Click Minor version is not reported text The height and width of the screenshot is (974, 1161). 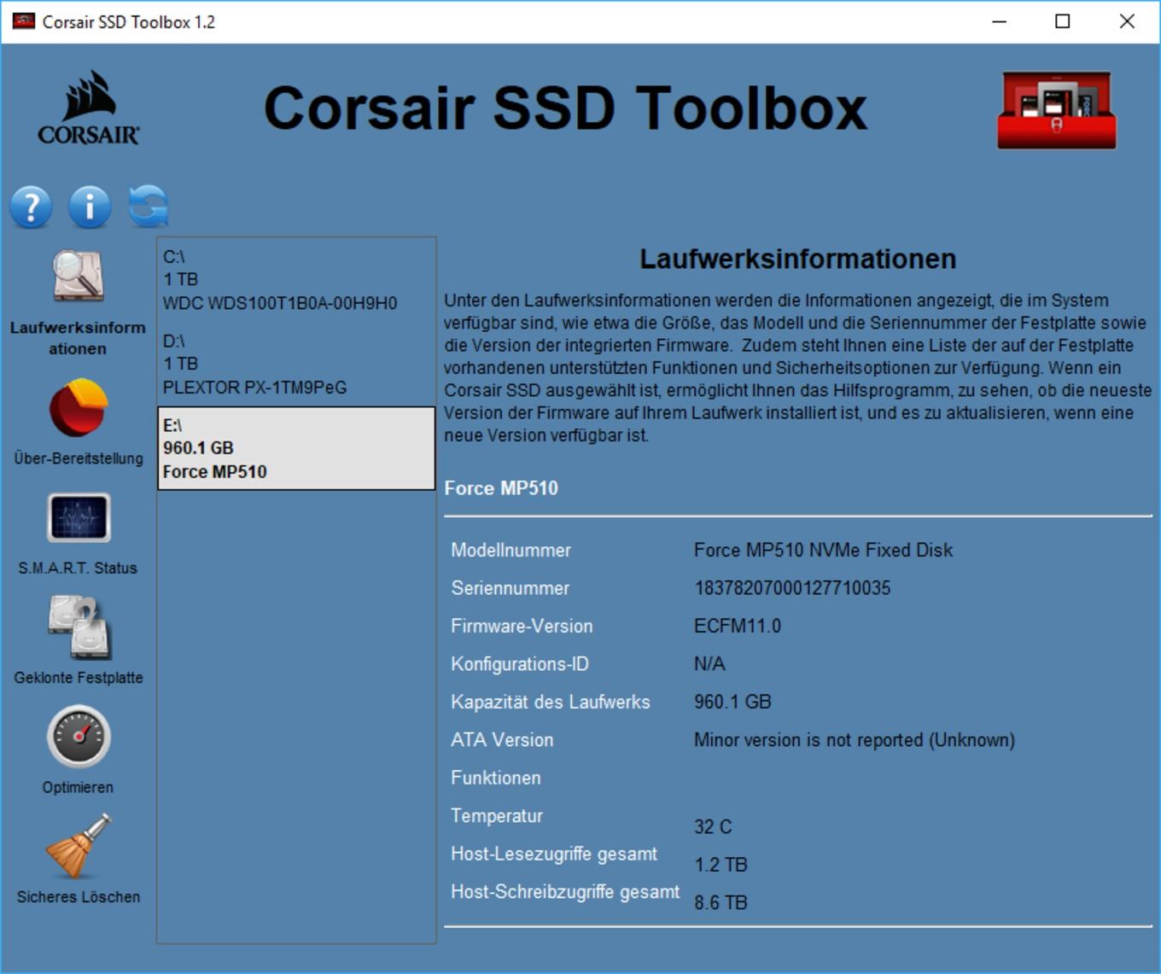(x=855, y=740)
